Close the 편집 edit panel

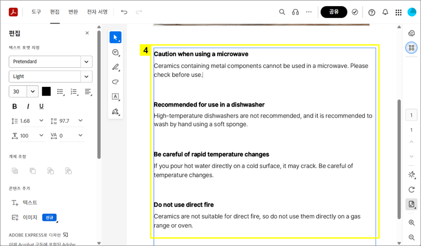click(87, 33)
